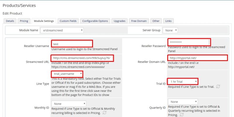Choose a Trial ID from the dropdown
The image size is (234, 117).
pos(183,81)
